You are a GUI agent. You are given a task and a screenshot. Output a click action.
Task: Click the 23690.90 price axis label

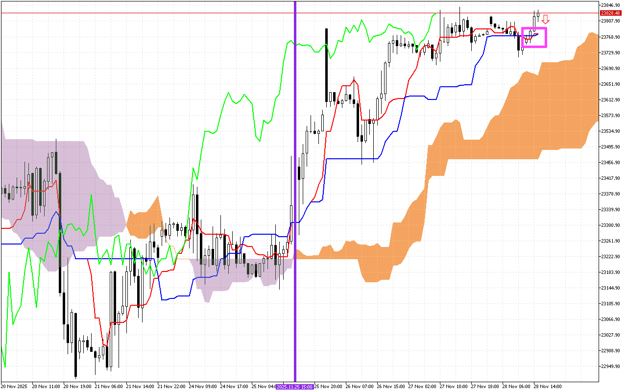[x=610, y=69]
